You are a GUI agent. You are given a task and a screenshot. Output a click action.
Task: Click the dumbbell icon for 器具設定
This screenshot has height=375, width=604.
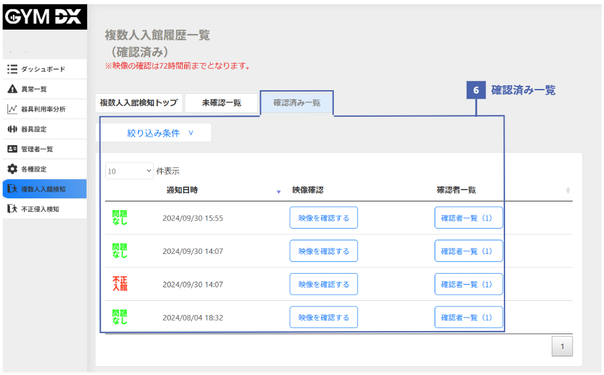(12, 129)
